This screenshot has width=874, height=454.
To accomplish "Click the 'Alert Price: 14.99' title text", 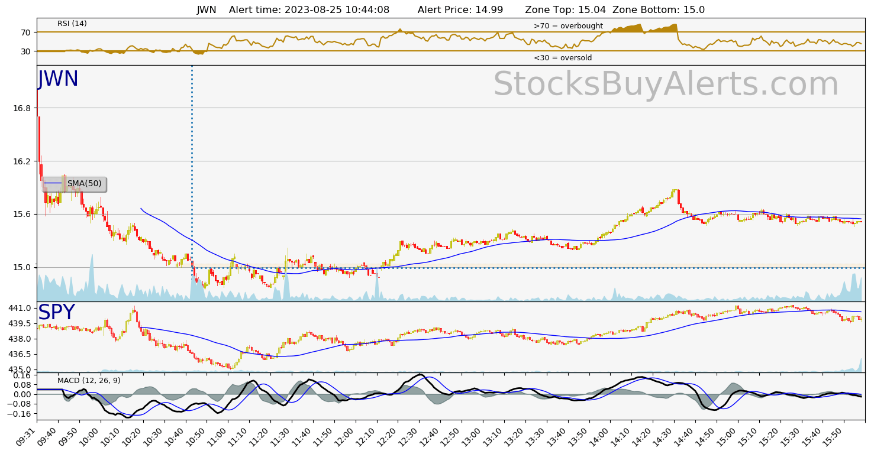I will 460,10.
